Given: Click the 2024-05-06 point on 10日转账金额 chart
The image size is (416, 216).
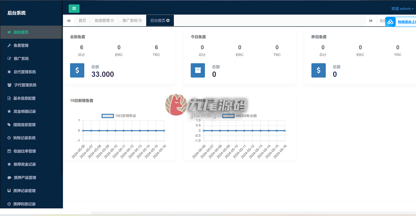Looking at the screenshot, I should click(203, 130).
